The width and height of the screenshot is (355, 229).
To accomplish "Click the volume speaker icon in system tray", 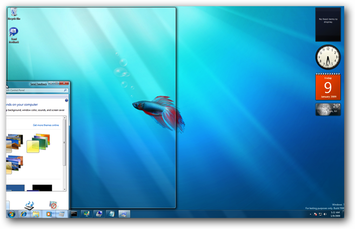I will (325, 214).
